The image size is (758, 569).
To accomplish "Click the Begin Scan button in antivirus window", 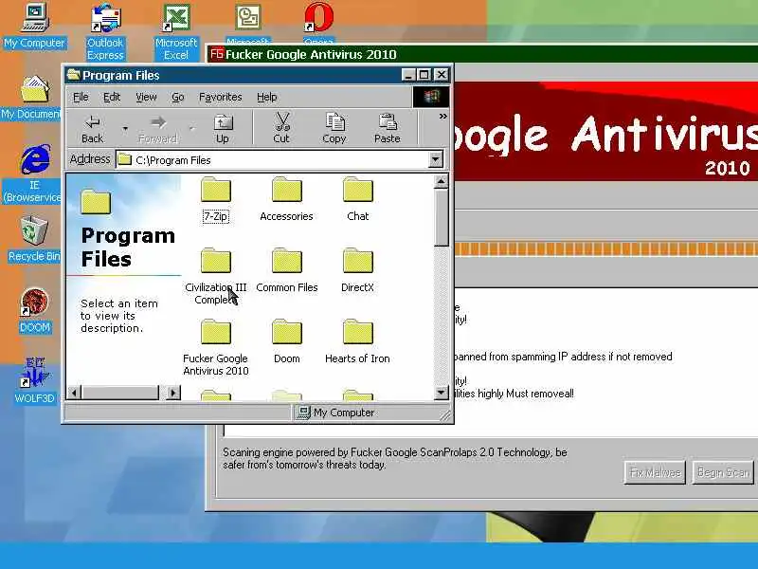I will [724, 472].
